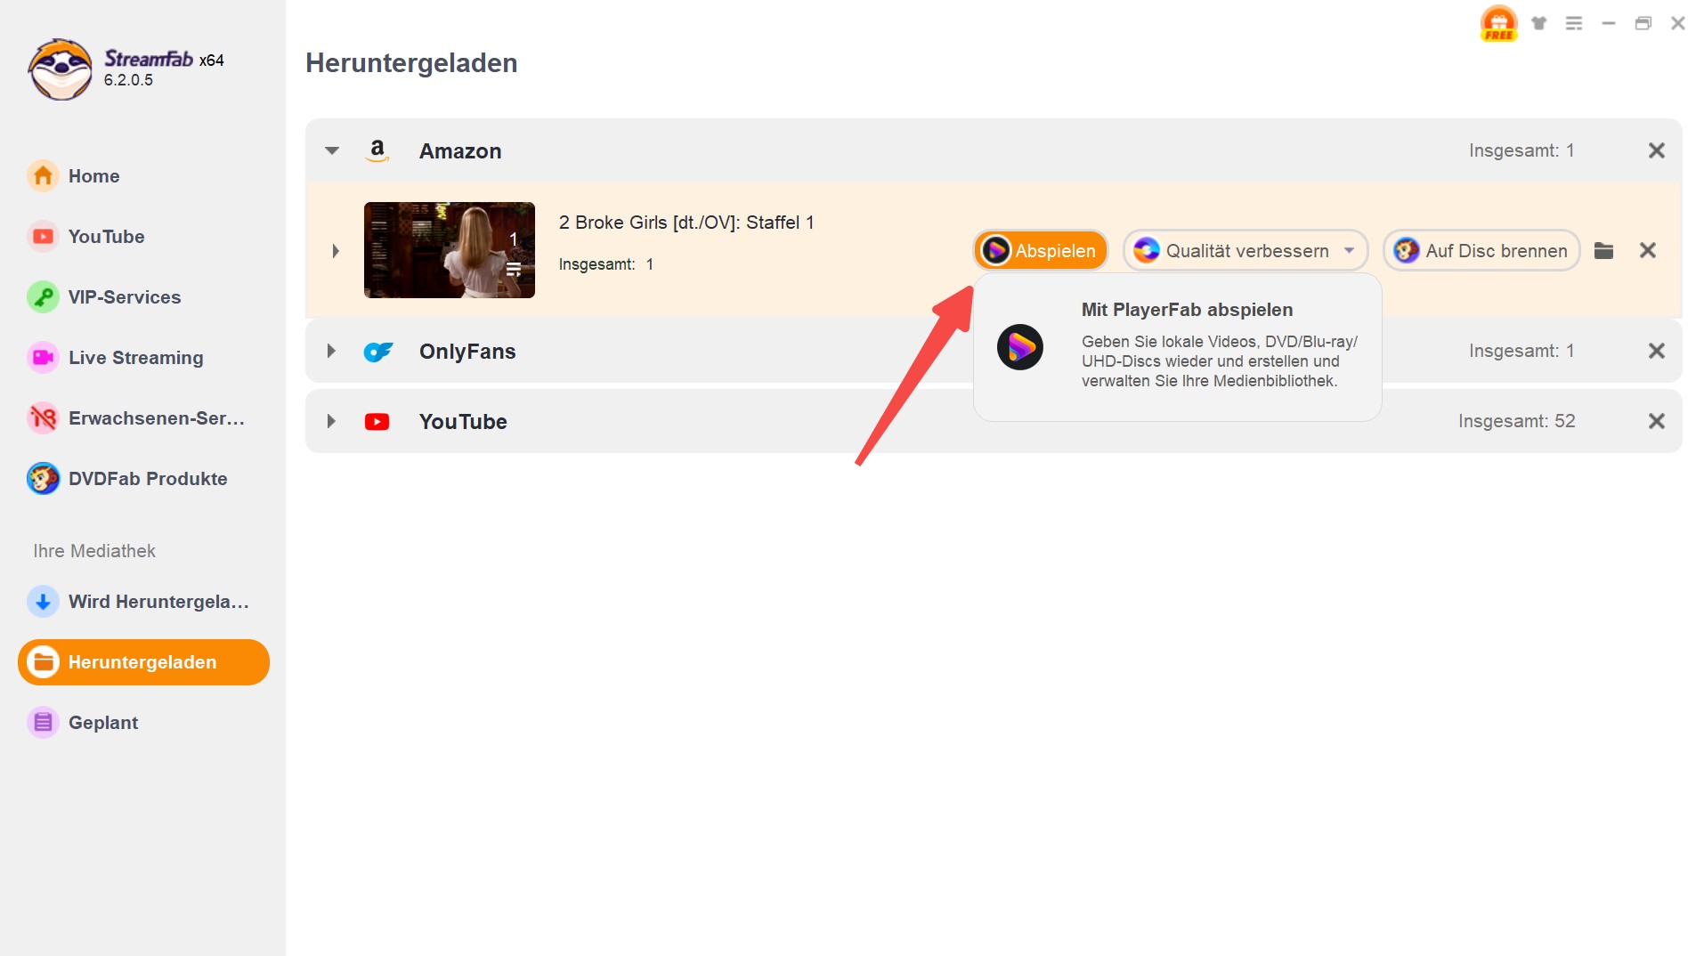The width and height of the screenshot is (1704, 956).
Task: Show the Wird Heruntergeladen list
Action: [x=142, y=602]
